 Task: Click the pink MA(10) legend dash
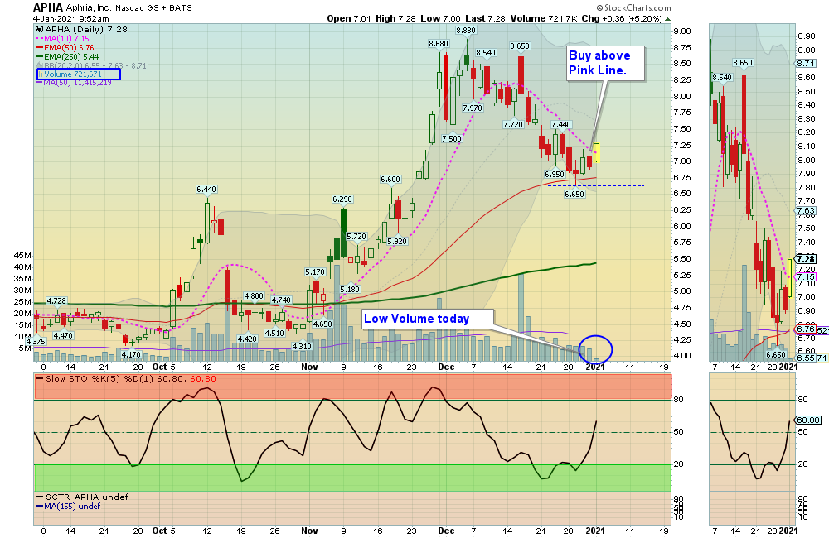(39, 39)
